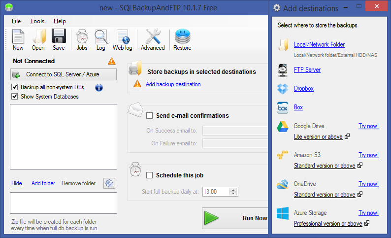
Task: Click the Add backup destination link
Action: 173,84
